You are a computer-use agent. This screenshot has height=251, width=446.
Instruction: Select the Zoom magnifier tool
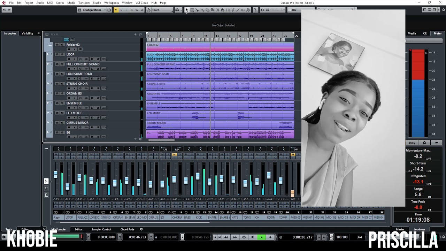213,10
